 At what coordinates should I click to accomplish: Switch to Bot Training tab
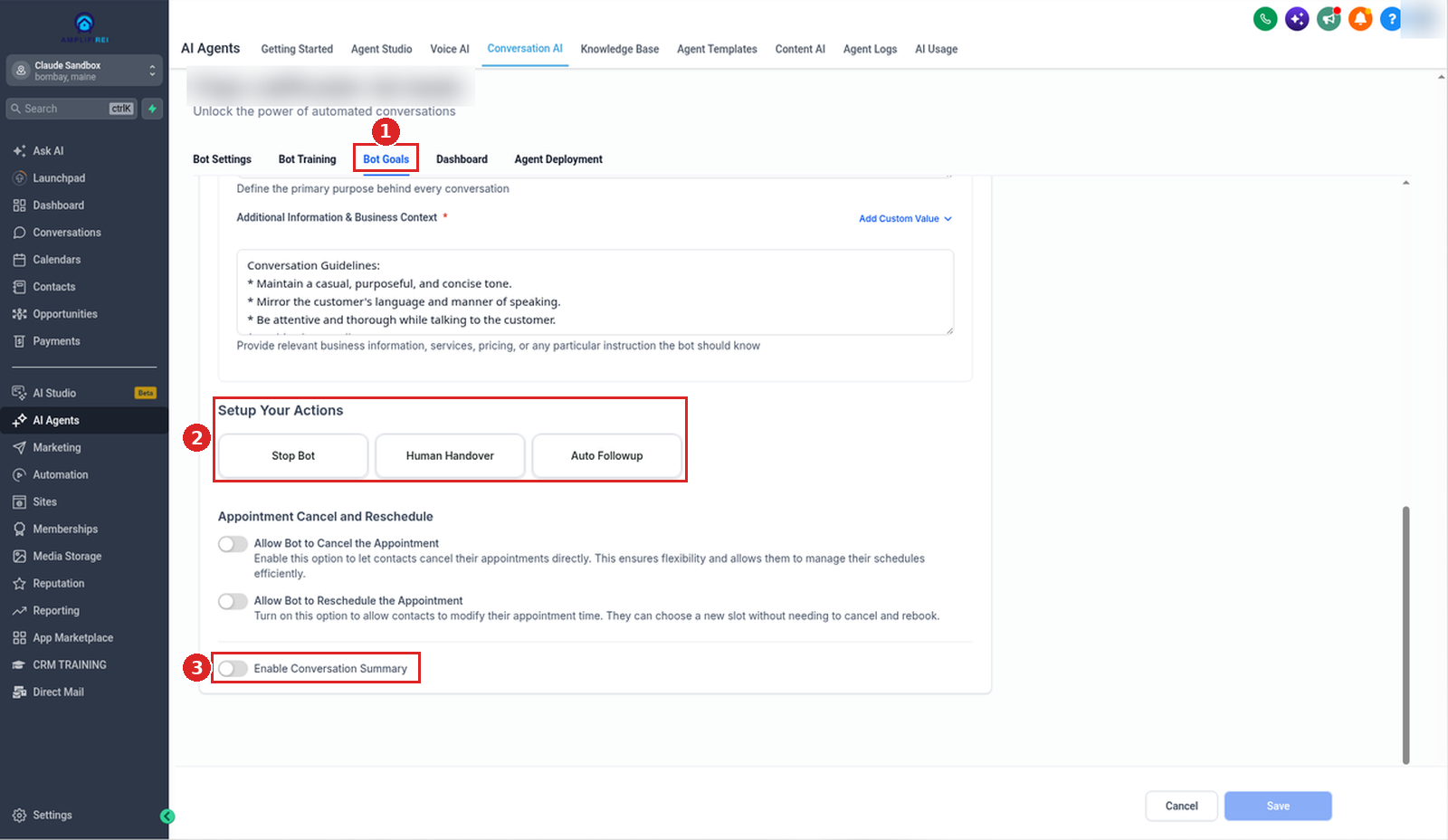[x=307, y=159]
